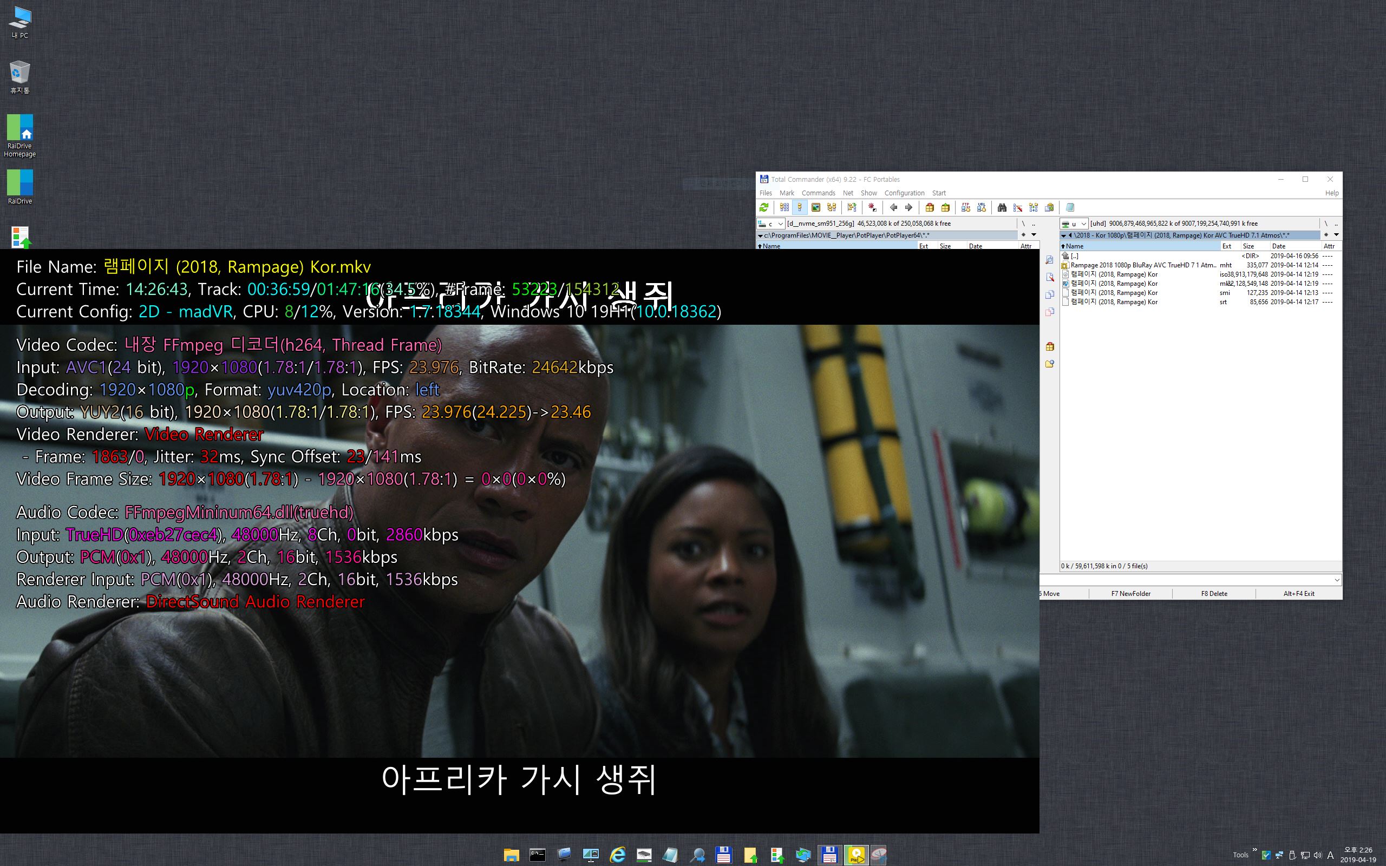
Task: Open the command prompt taskbar icon
Action: coord(537,855)
